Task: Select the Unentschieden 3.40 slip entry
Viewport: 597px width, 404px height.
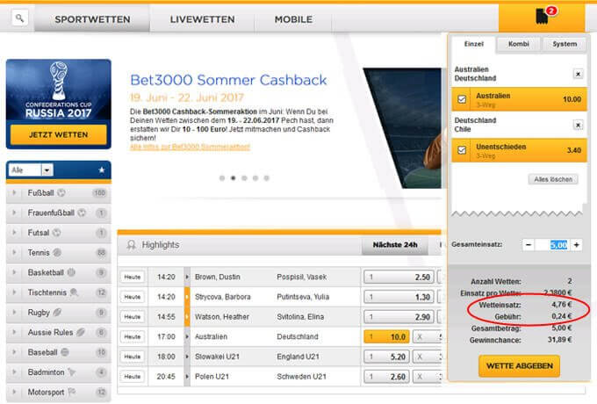Action: pos(519,150)
